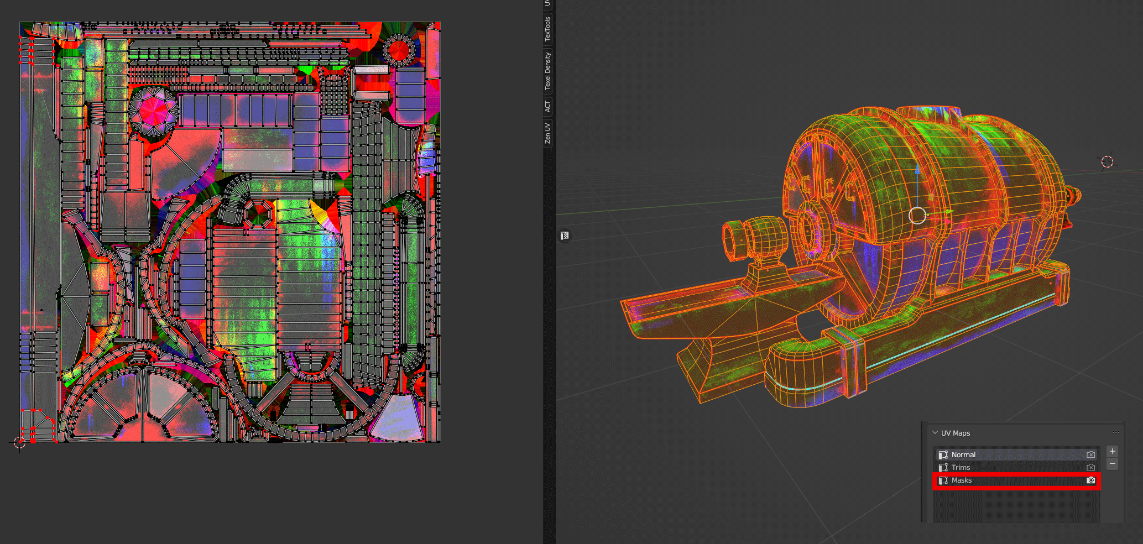
Task: Click the UV map icon beside Trims
Action: pyautogui.click(x=943, y=468)
